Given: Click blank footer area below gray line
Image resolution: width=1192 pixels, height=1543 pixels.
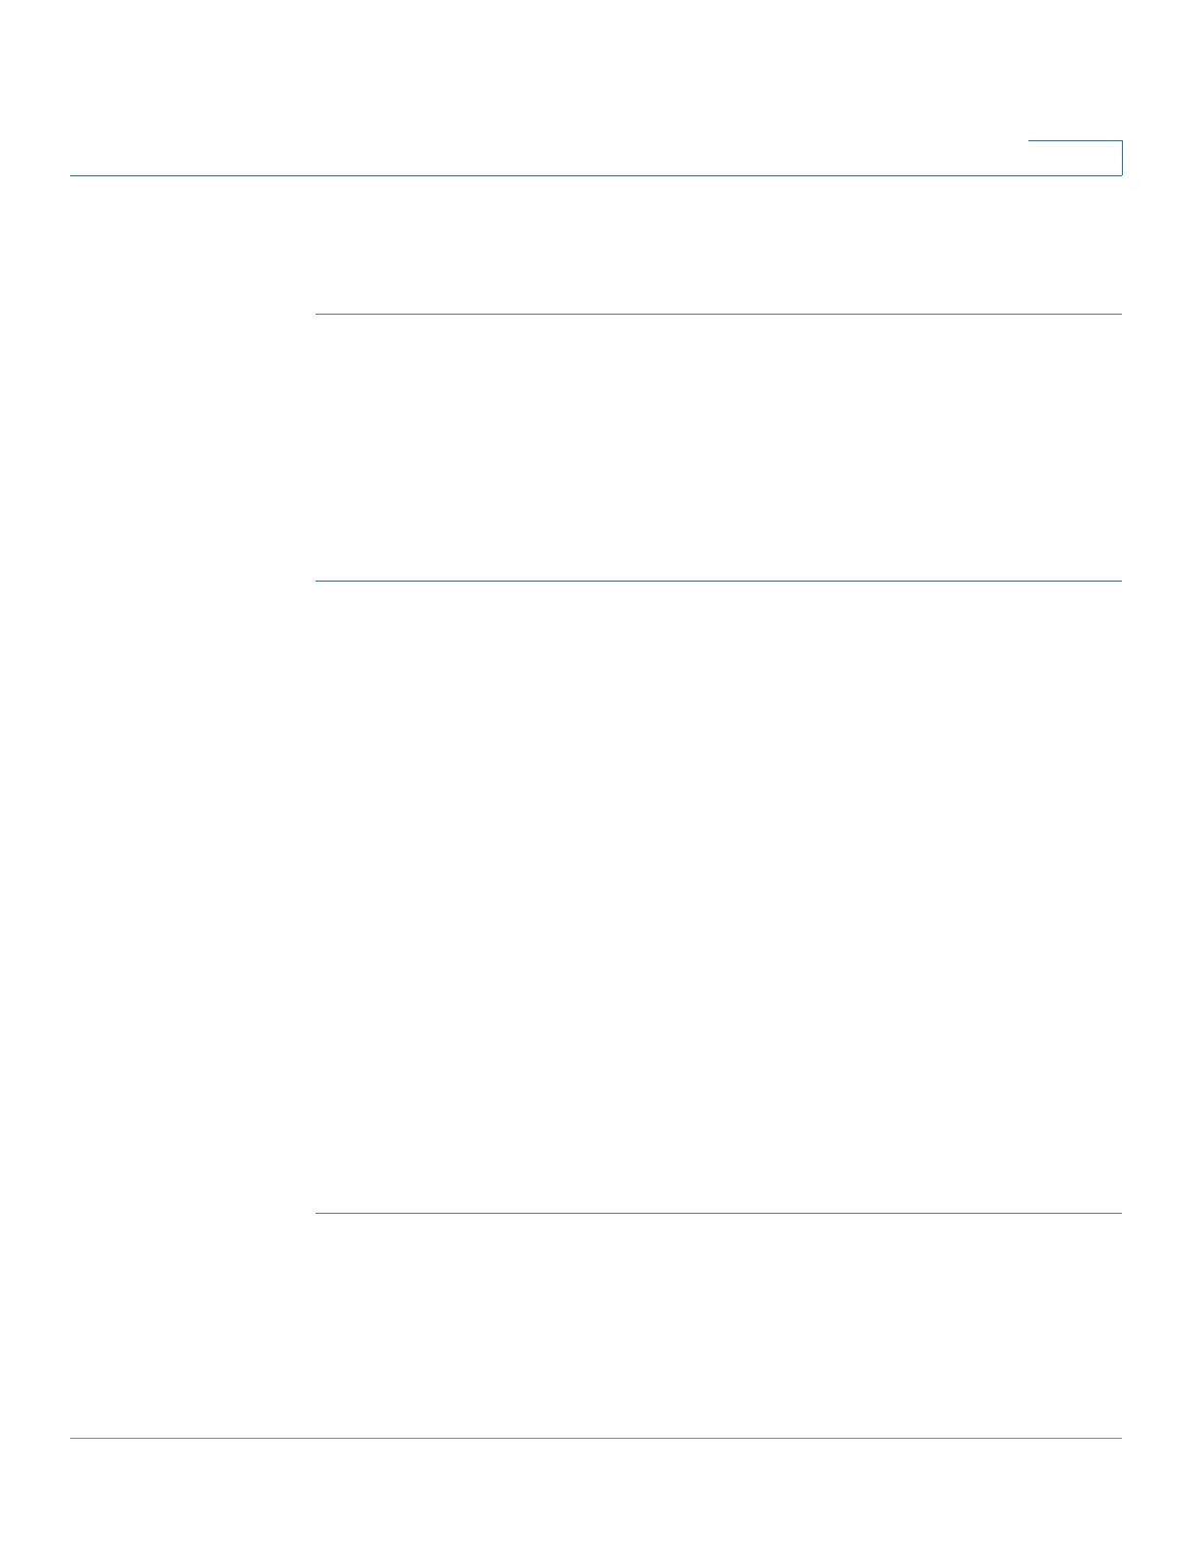Looking at the screenshot, I should coord(596,1490).
